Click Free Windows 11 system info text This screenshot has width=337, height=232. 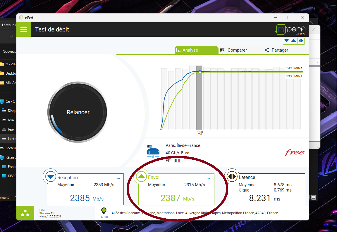[50, 213]
